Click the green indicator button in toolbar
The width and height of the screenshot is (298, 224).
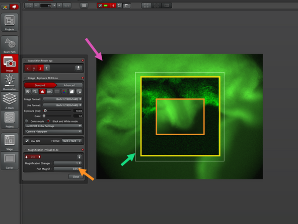(x=106, y=6)
